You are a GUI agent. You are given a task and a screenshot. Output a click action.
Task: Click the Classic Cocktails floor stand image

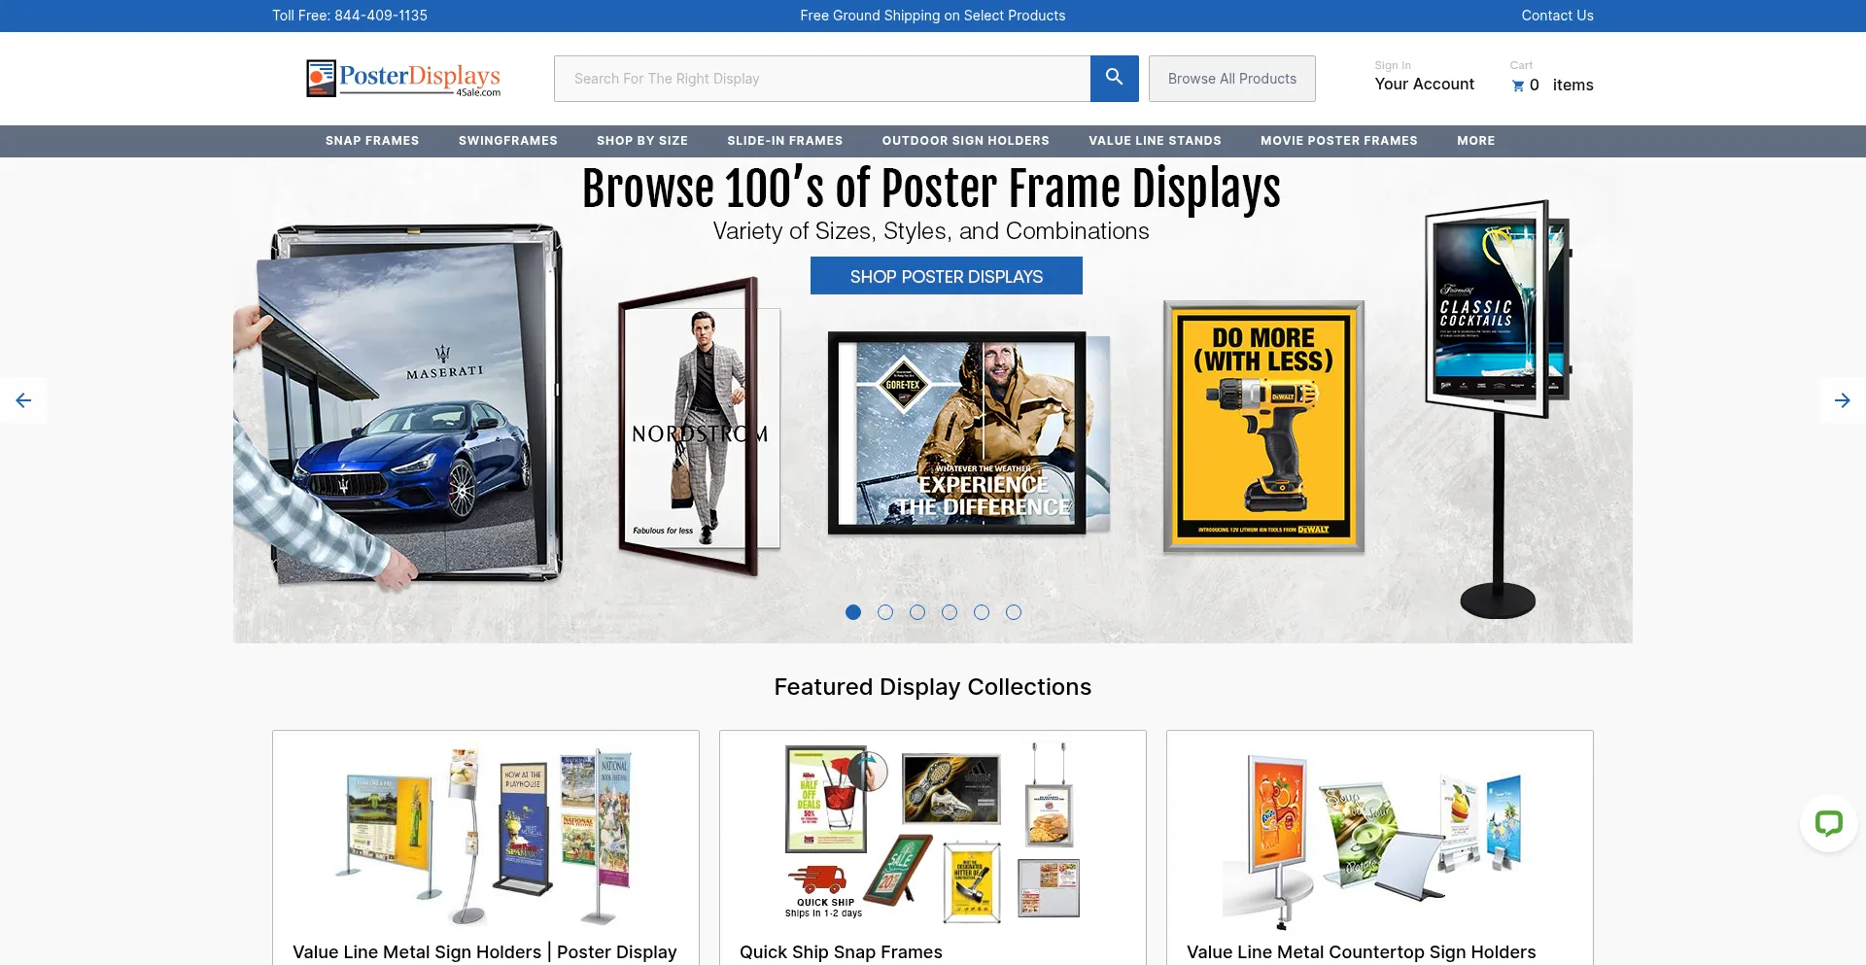pos(1497,408)
